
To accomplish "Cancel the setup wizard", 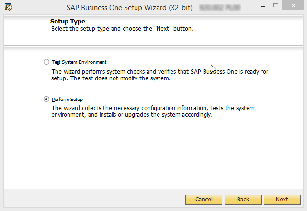I will pos(204,200).
